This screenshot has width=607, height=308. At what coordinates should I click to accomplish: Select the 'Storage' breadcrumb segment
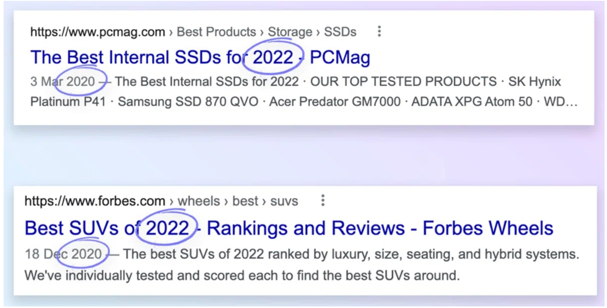click(290, 32)
